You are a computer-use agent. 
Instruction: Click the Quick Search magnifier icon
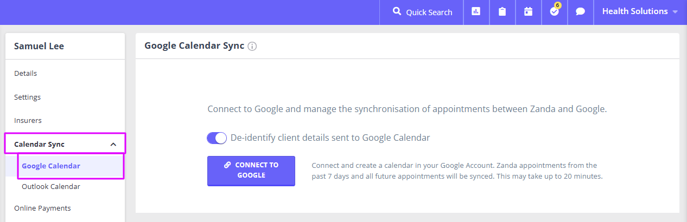click(x=397, y=11)
